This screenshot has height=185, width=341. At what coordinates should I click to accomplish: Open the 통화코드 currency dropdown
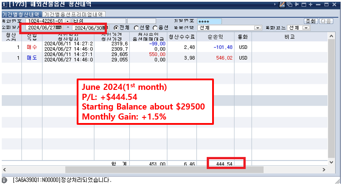pos(306,27)
